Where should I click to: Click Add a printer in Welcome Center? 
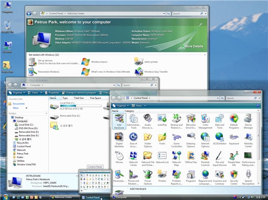[146, 62]
